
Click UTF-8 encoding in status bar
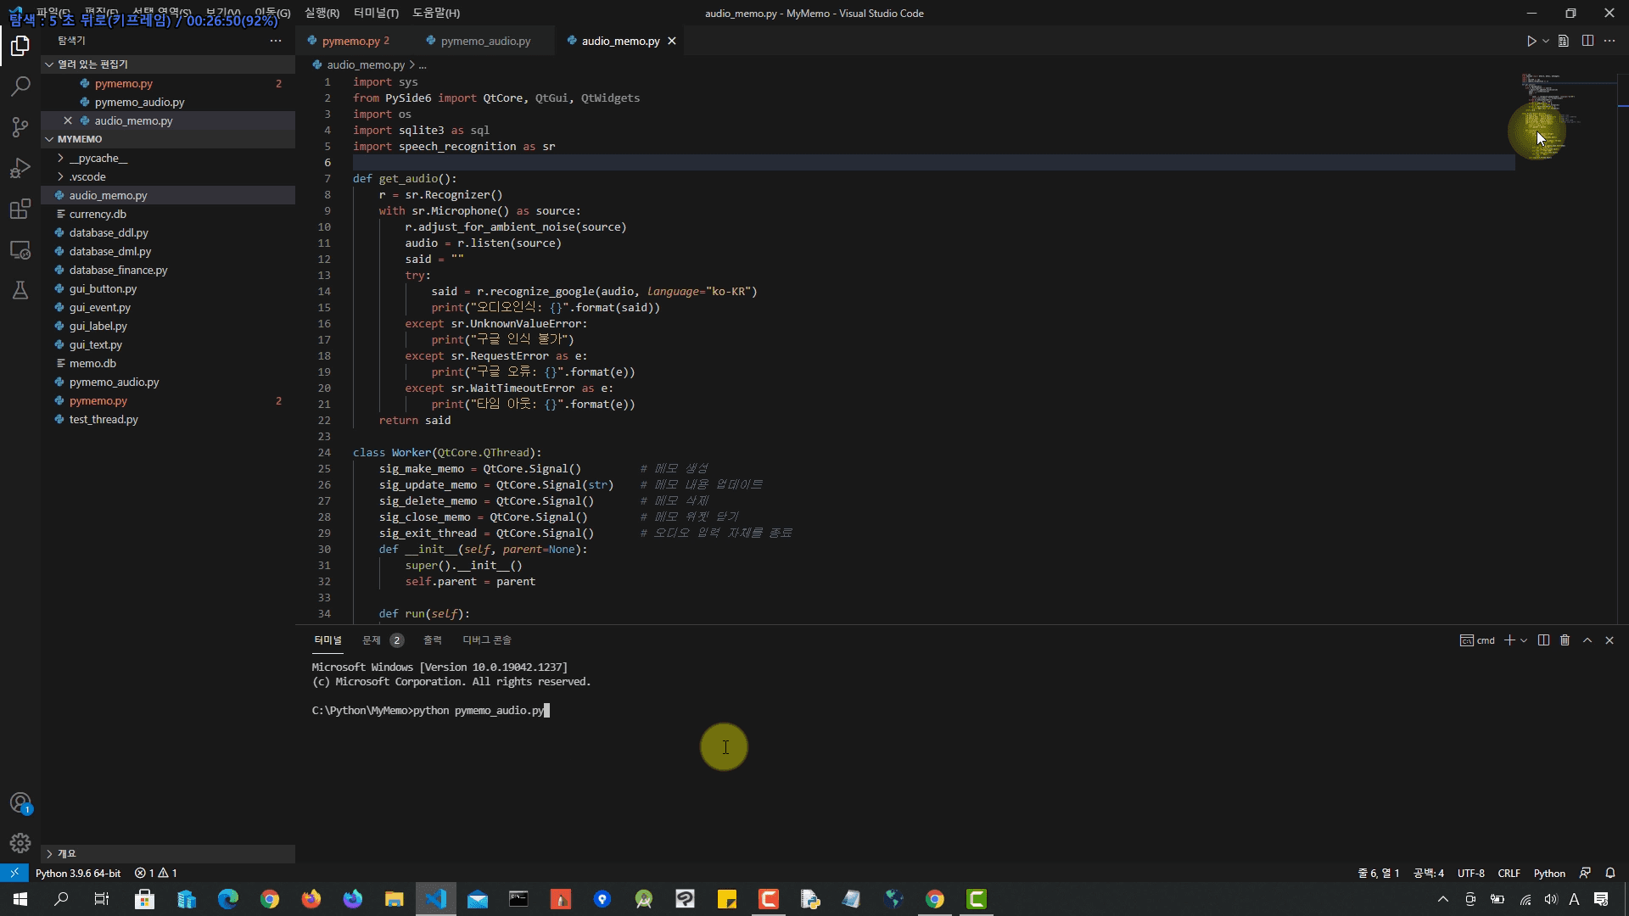[1470, 873]
